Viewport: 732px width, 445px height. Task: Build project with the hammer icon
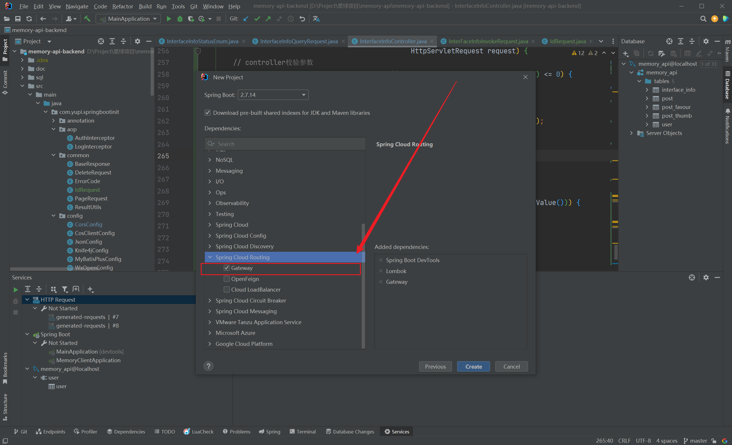[x=87, y=19]
